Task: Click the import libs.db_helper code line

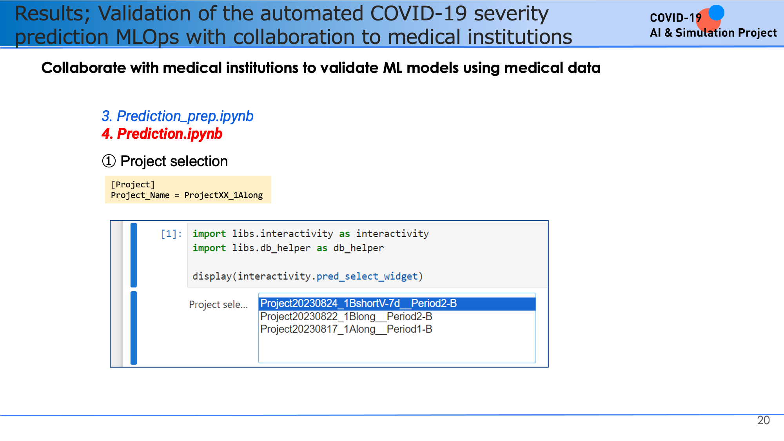Action: coord(288,248)
